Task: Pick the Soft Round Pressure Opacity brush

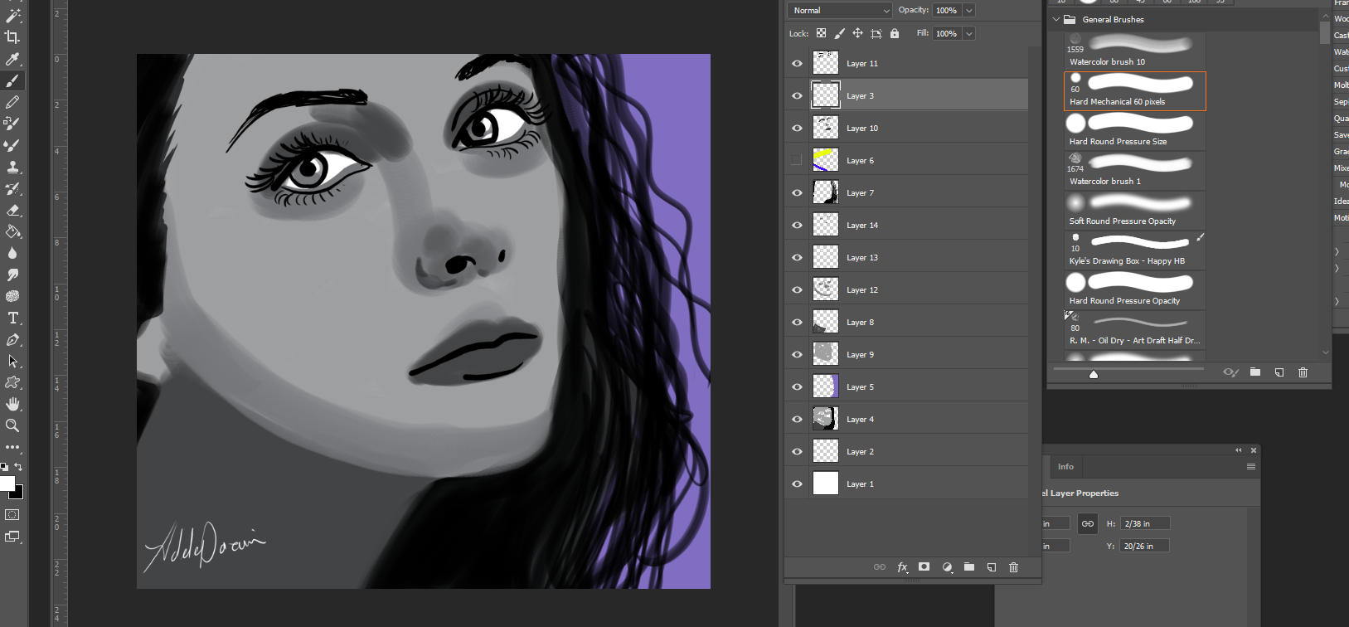Action: pos(1134,210)
